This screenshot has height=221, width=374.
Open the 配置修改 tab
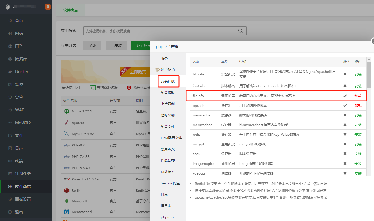tap(168, 93)
